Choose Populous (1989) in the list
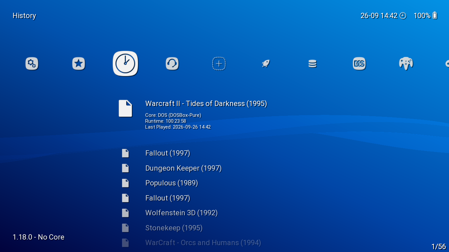The height and width of the screenshot is (252, 449). (x=172, y=183)
